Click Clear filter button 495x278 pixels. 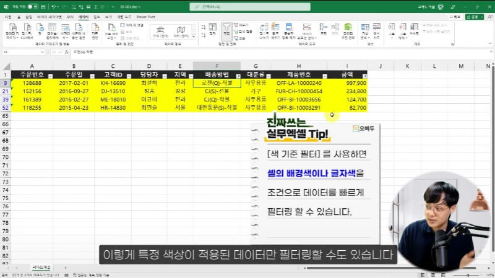(x=241, y=25)
